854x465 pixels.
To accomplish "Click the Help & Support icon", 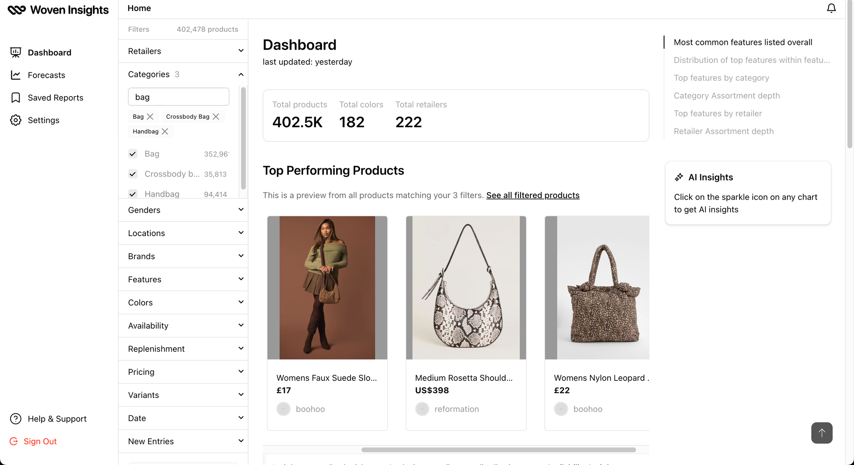I will click(x=15, y=419).
